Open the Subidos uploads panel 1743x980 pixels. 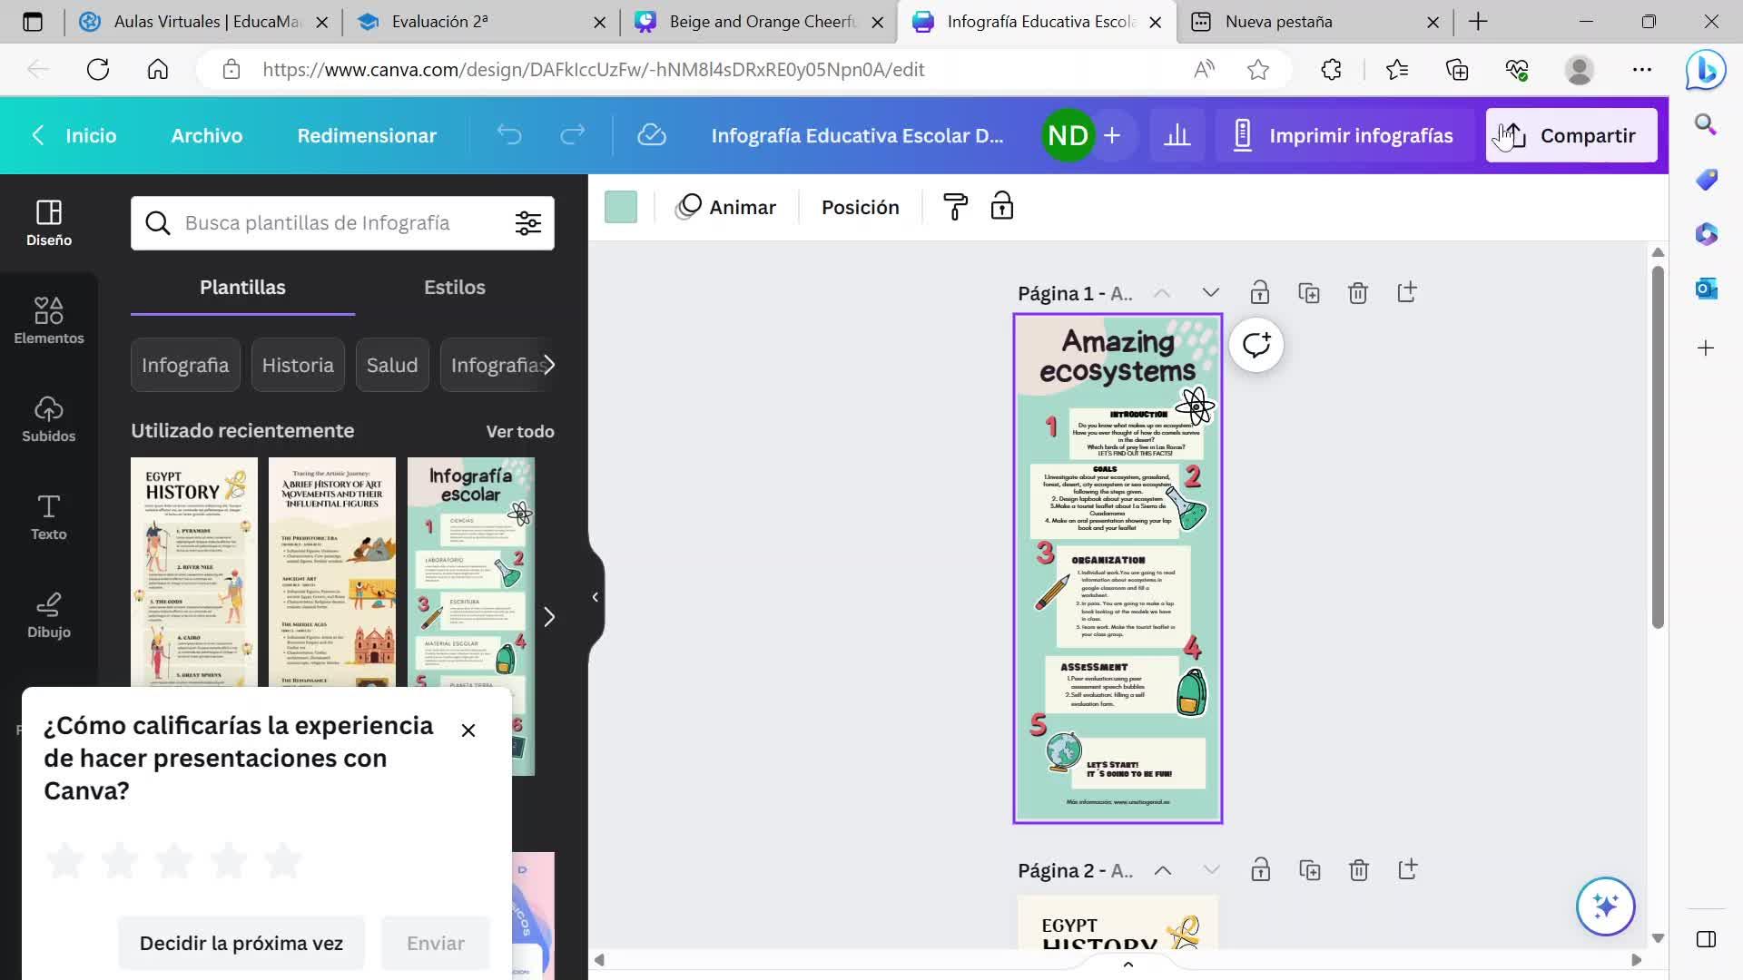tap(49, 418)
